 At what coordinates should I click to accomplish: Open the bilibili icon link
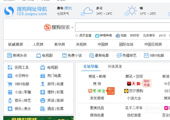(97, 35)
